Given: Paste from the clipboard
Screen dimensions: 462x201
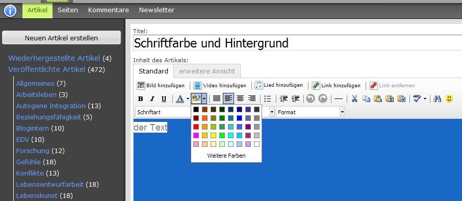Looking at the screenshot, I should pos(378,98).
